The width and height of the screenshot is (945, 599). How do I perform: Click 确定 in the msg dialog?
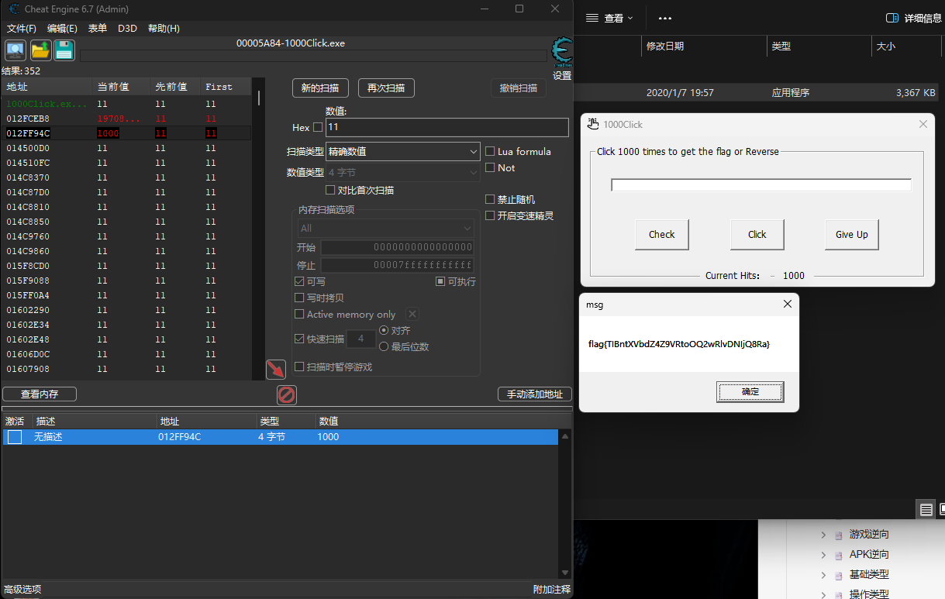point(750,391)
